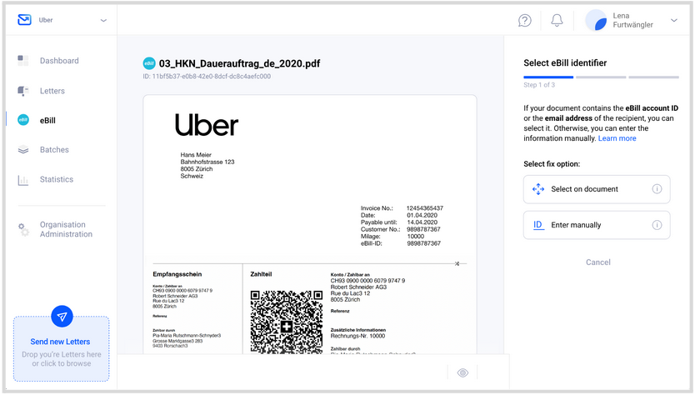Click the second step progress bar segment
Viewport: 695px width, 395px height.
tap(601, 77)
